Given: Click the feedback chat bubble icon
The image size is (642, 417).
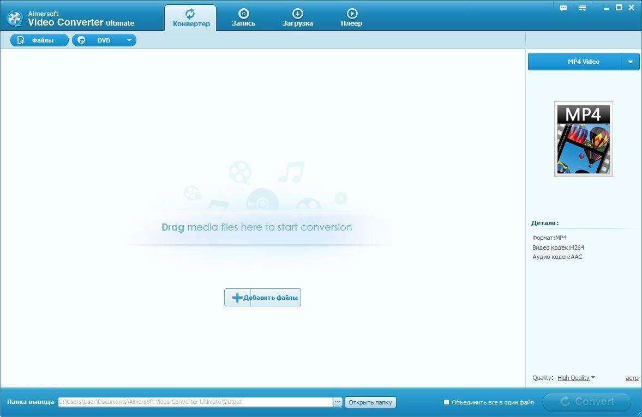Looking at the screenshot, I should (563, 8).
